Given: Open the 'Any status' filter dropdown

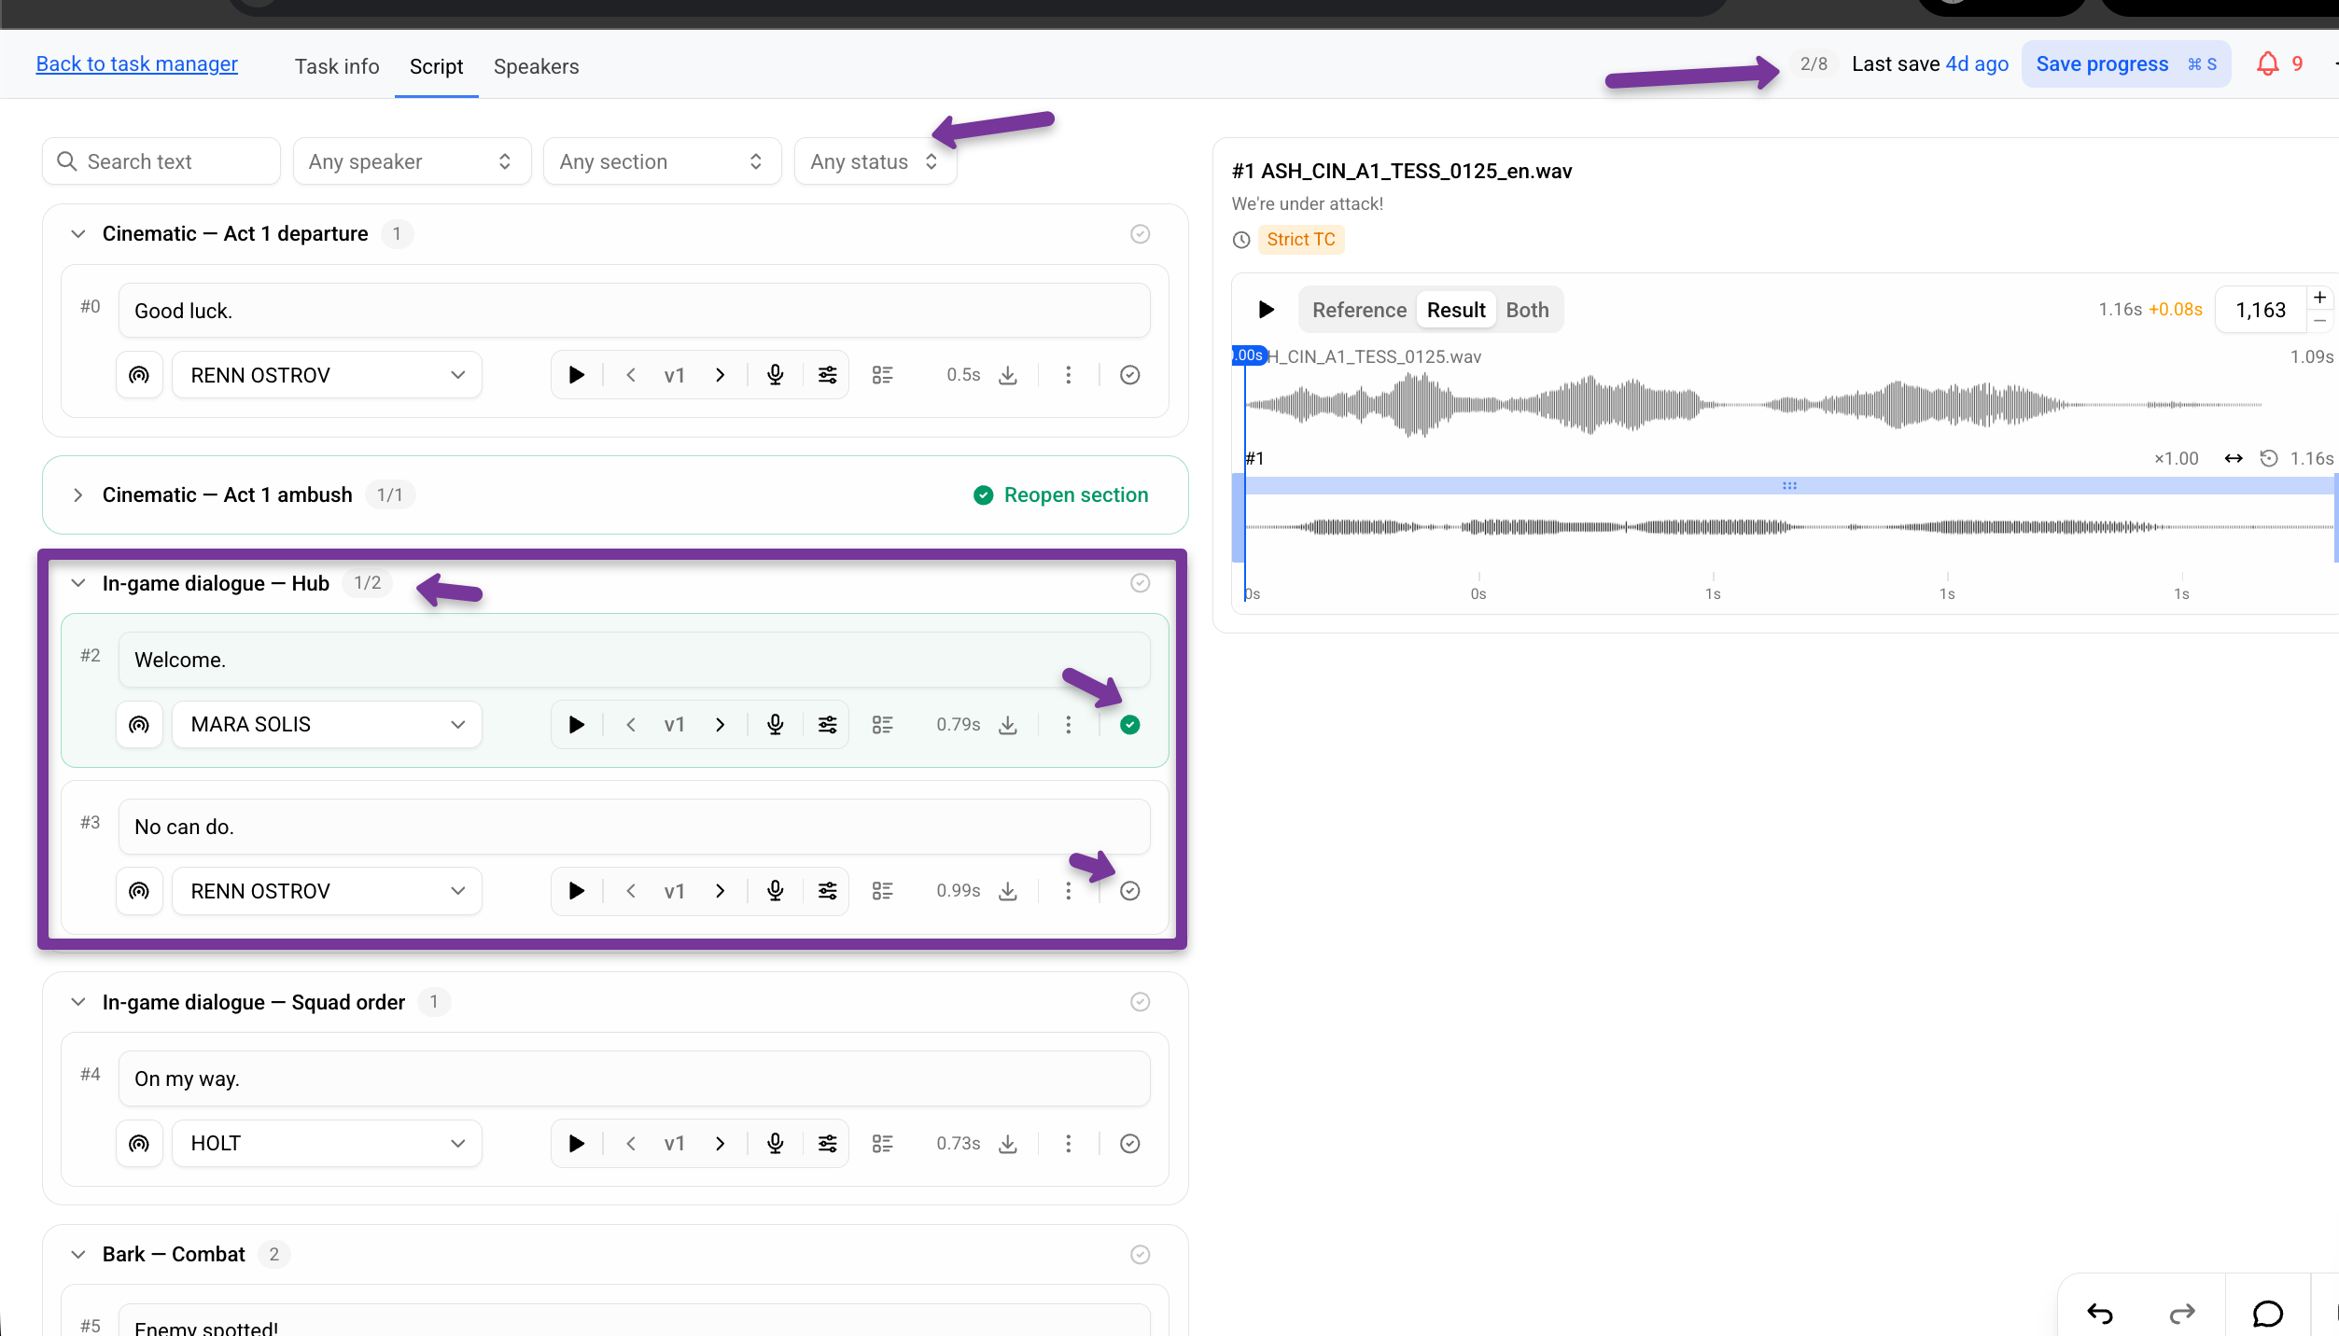Looking at the screenshot, I should coord(875,161).
